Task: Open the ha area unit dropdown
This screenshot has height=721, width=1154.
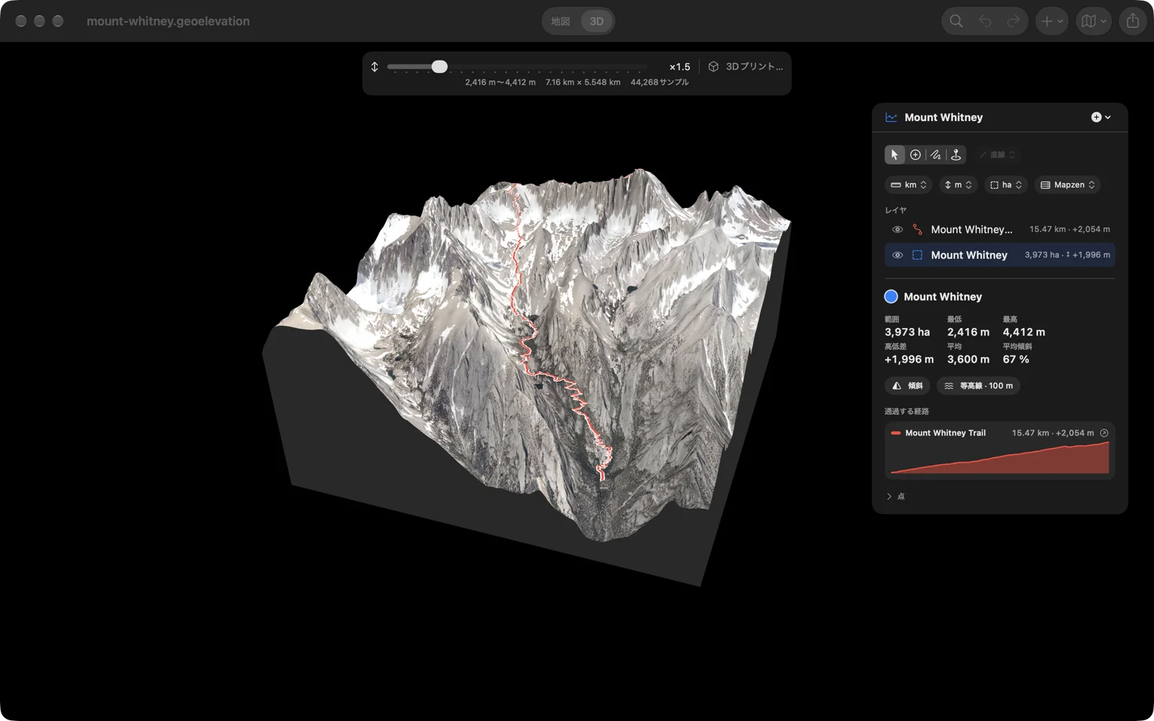Action: point(1005,185)
